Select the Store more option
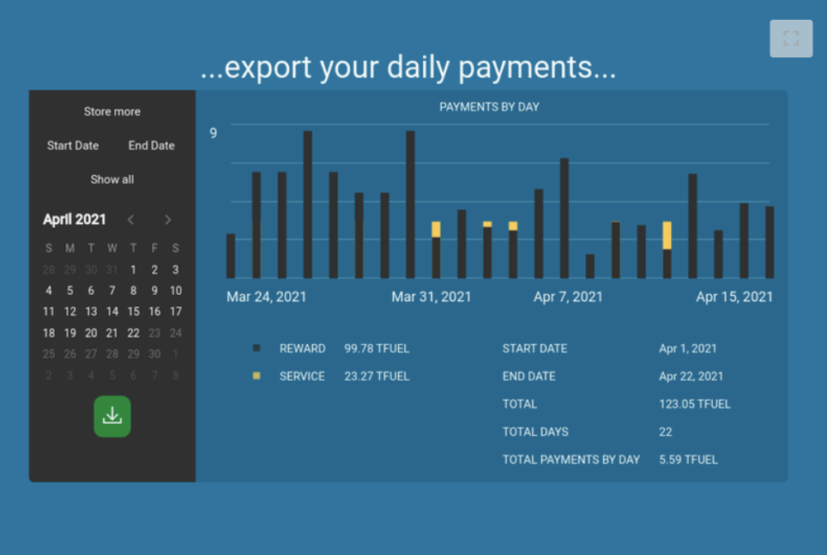Viewport: 827px width, 555px height. click(112, 112)
